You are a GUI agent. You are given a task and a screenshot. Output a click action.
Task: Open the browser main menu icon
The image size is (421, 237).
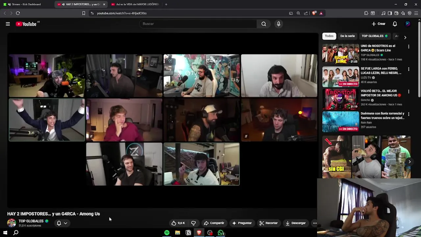(x=416, y=13)
